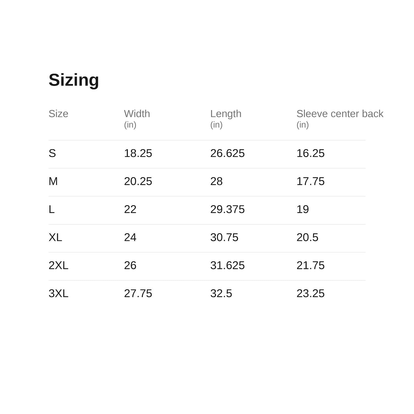Click the 23.25 sleeve value
The image size is (414, 414).
click(x=310, y=293)
